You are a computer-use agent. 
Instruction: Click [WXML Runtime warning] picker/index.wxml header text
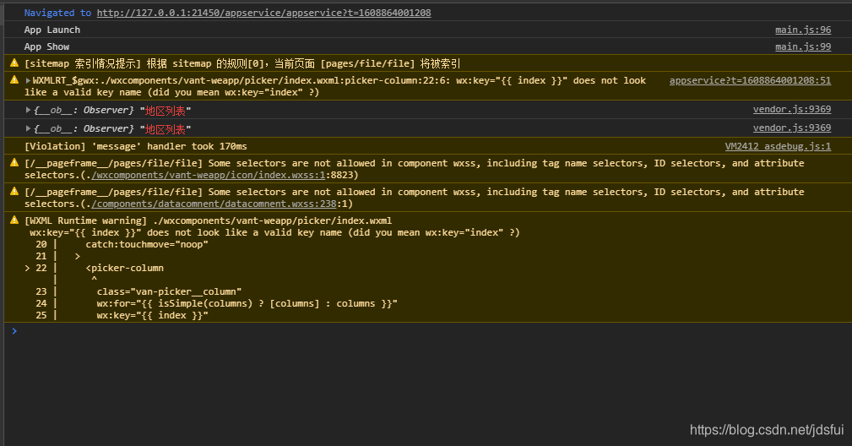coord(208,220)
